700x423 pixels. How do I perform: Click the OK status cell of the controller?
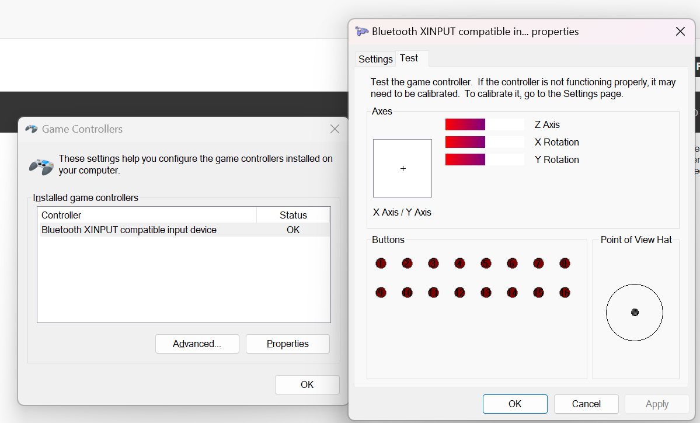(293, 230)
